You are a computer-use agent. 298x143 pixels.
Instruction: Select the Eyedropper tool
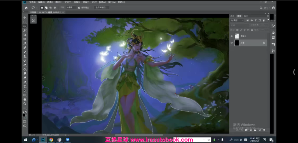coord(25,44)
